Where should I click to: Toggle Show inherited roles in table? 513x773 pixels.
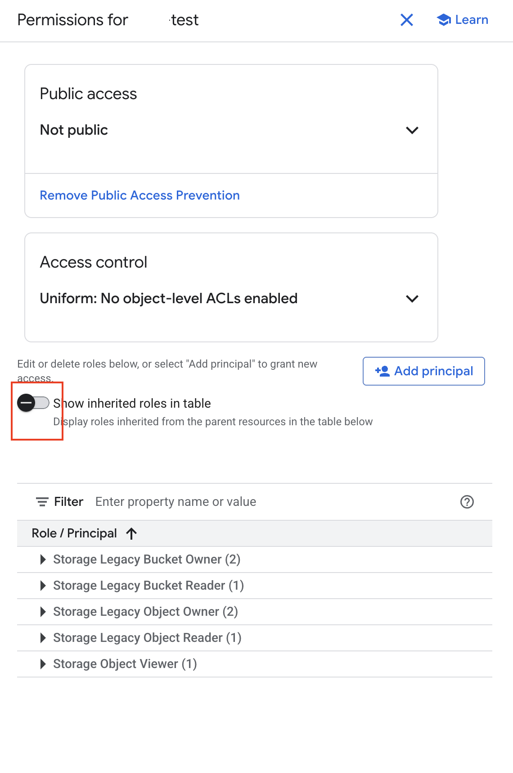[33, 403]
